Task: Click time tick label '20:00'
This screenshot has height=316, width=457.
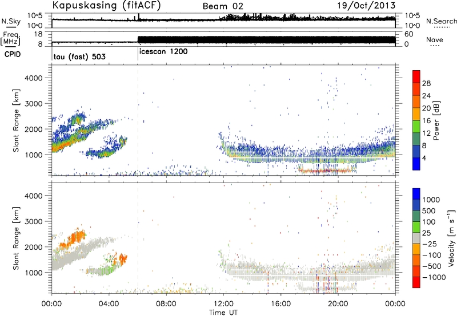Action: click(x=338, y=304)
